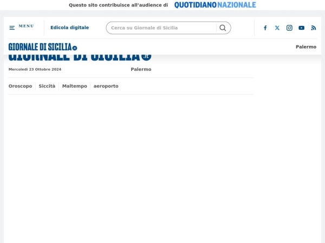Select Palermo in the sticky header
Viewport: 325px width, 243px height.
306,47
